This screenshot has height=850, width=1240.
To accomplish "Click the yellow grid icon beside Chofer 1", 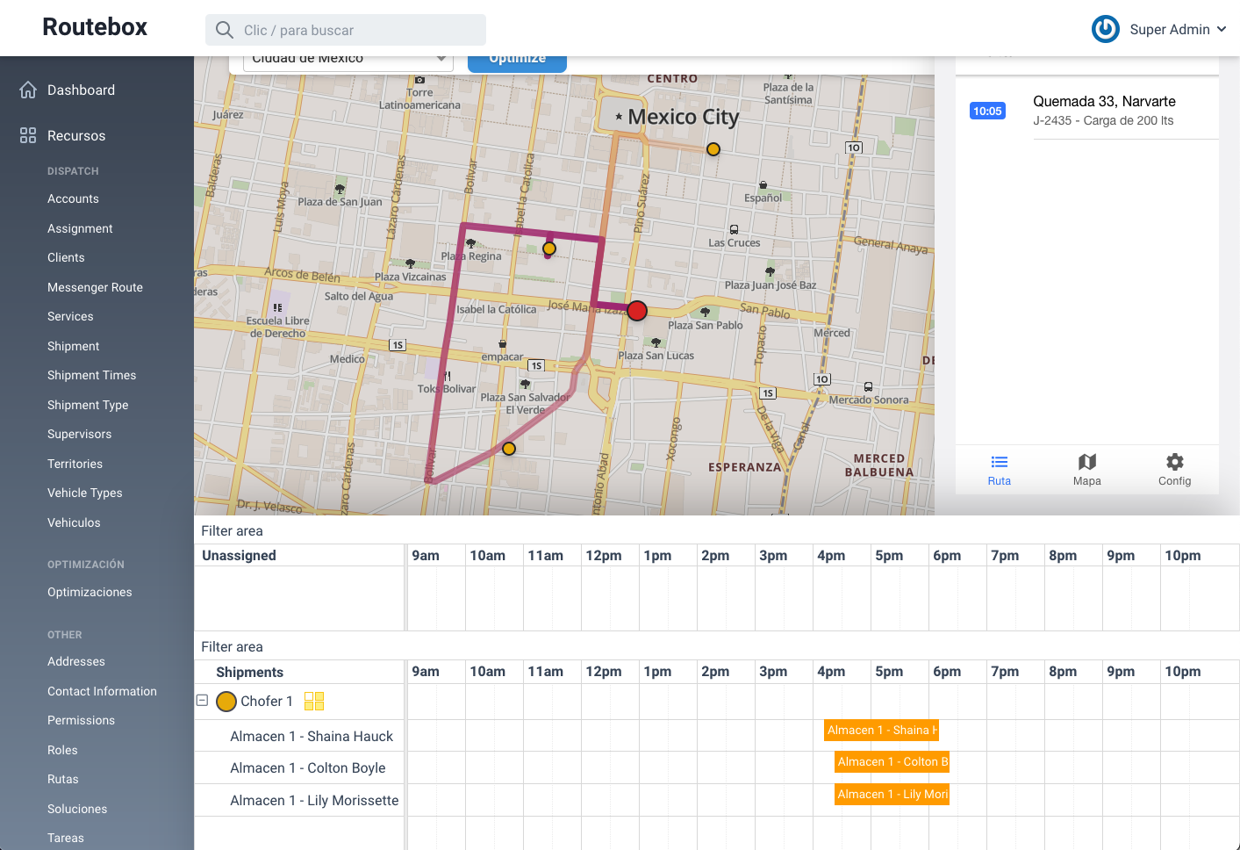I will 314,701.
